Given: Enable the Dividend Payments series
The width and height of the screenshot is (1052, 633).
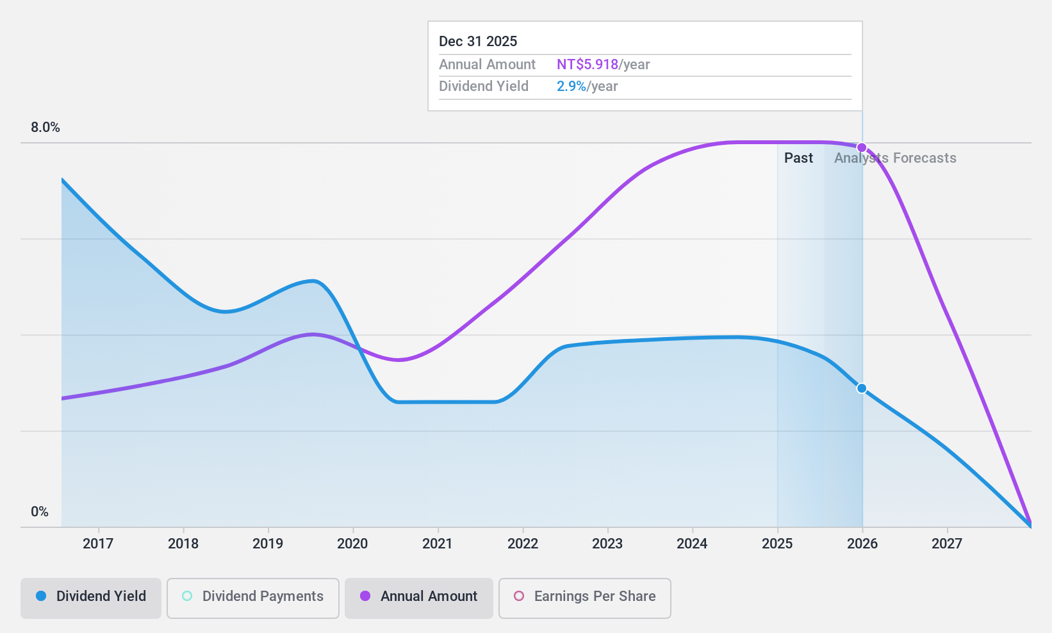Looking at the screenshot, I should [253, 598].
